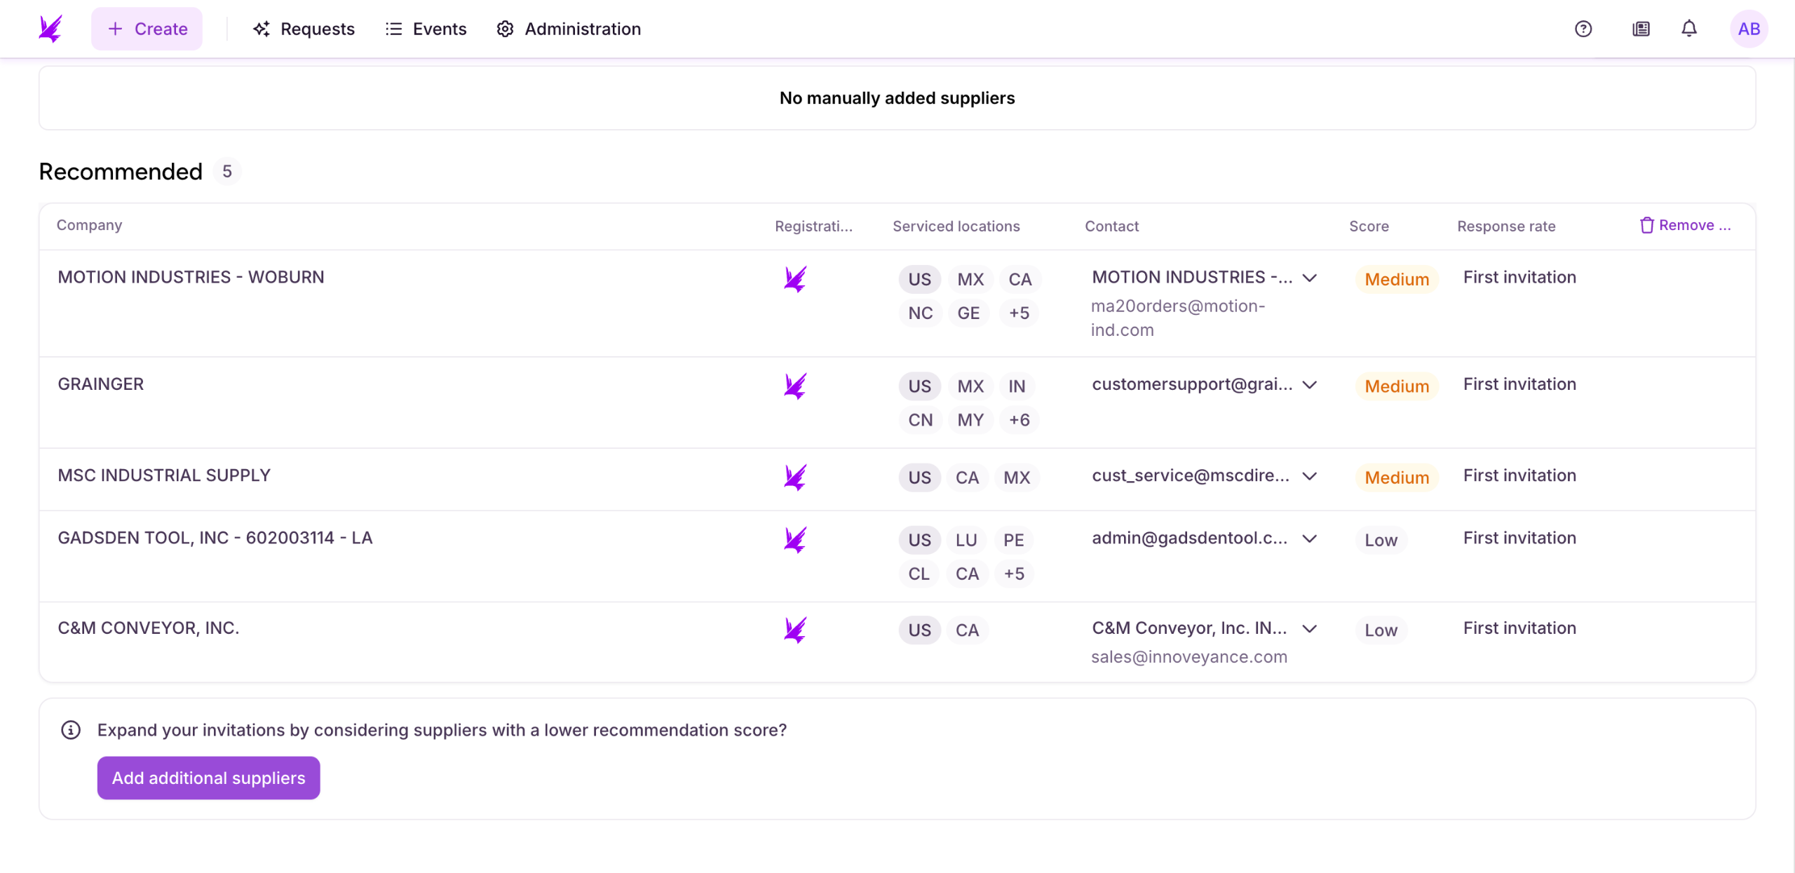This screenshot has height=873, width=1795.
Task: Expand GRAINGER customersupport contact dropdown
Action: coord(1309,385)
